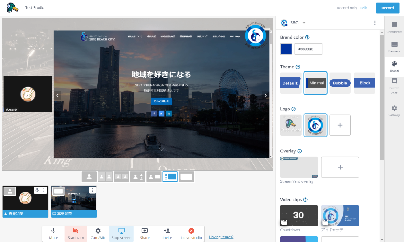Viewport: 404px width, 242px height.
Task: Select the StreamYard overlay thumbnail
Action: click(299, 167)
